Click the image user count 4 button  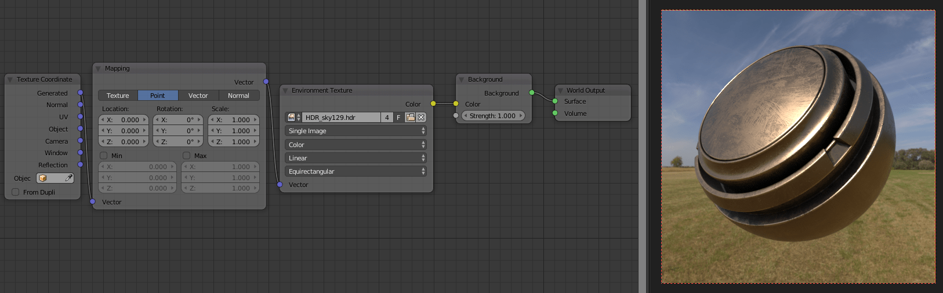(387, 118)
